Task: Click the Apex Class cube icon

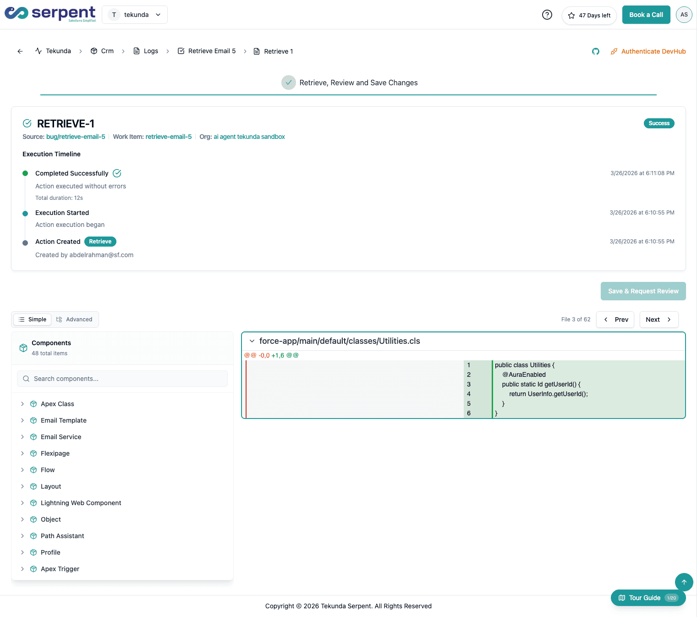Action: [x=33, y=404]
